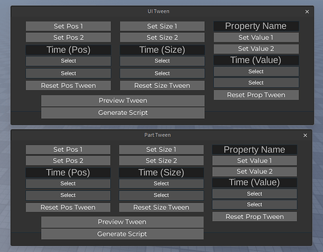Click the Part Tween window title

click(x=157, y=135)
